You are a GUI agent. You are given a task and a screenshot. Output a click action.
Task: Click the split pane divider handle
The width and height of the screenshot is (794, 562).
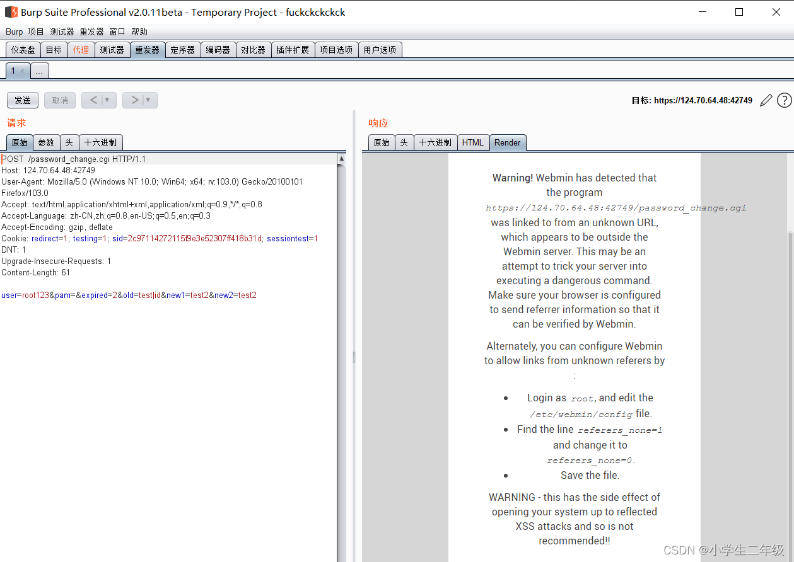click(x=354, y=357)
